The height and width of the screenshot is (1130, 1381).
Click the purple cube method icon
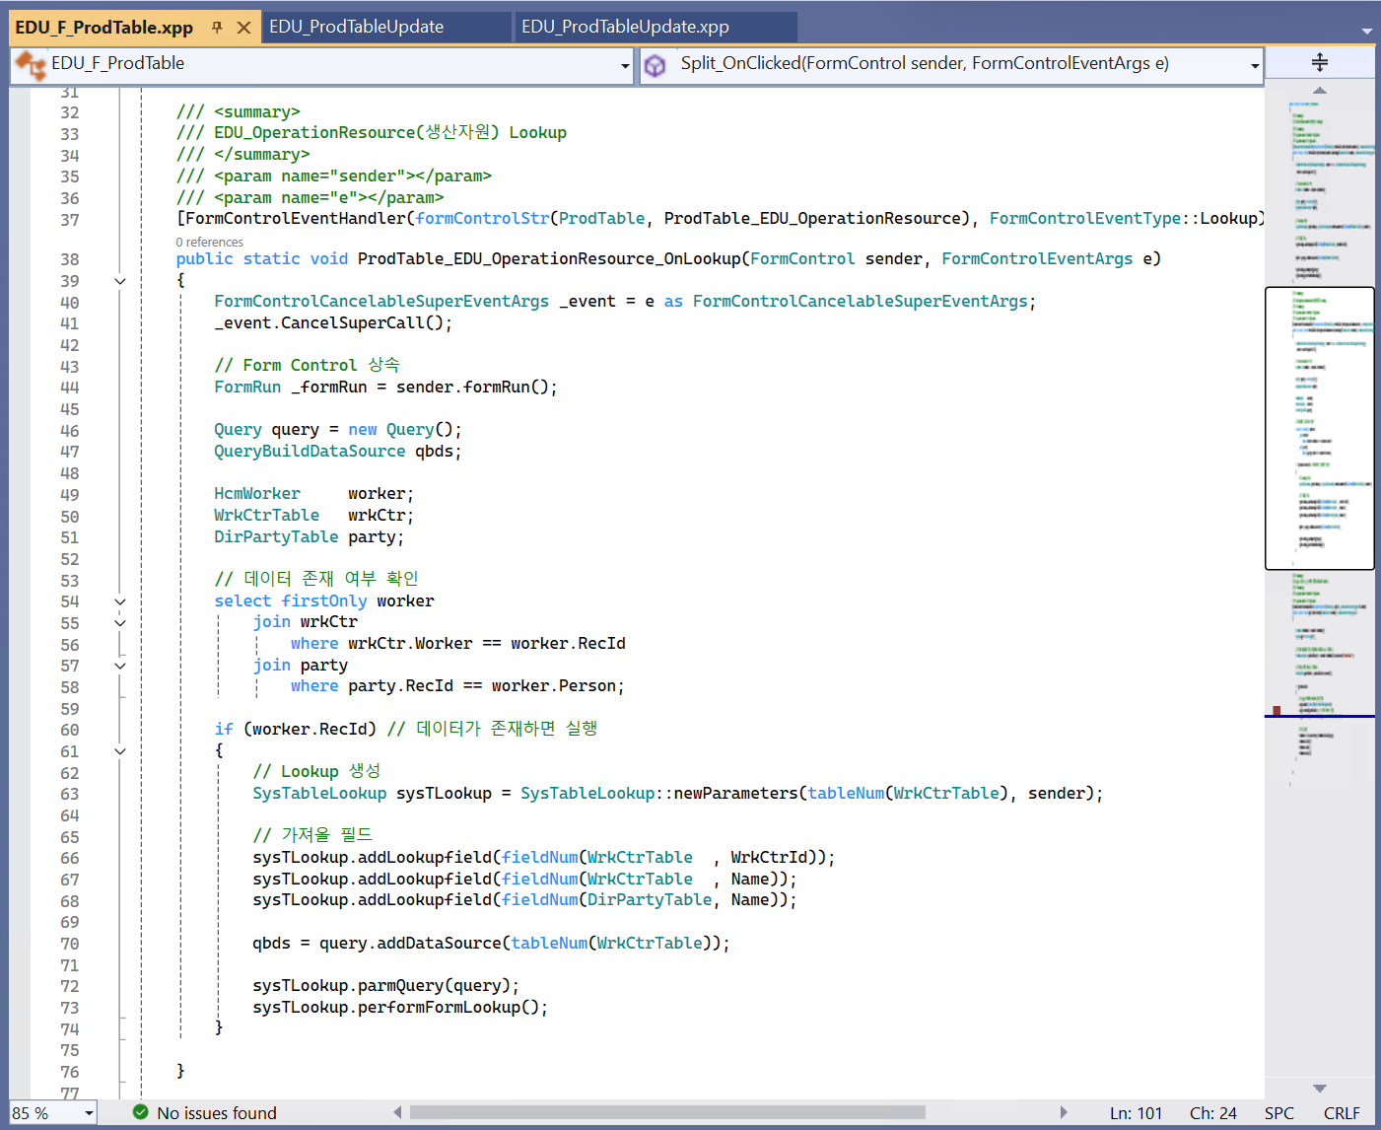(x=655, y=65)
